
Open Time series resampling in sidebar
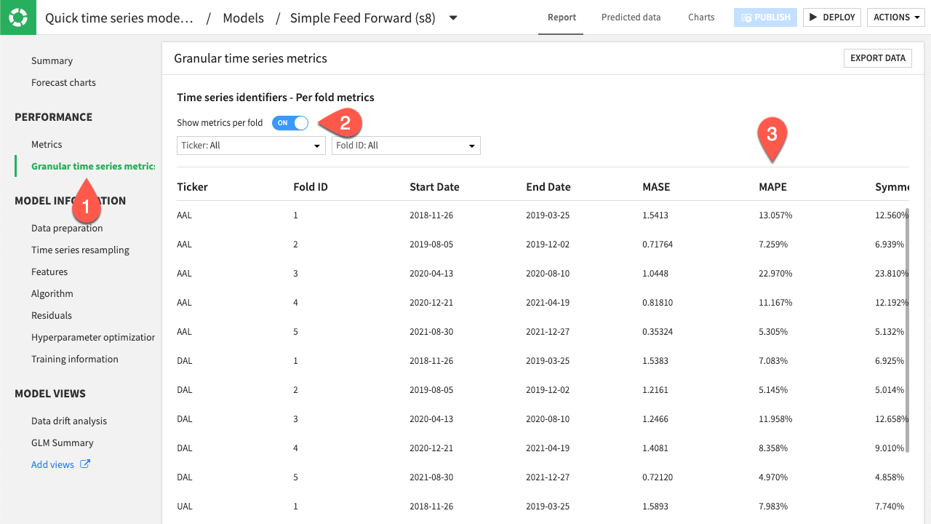[80, 250]
